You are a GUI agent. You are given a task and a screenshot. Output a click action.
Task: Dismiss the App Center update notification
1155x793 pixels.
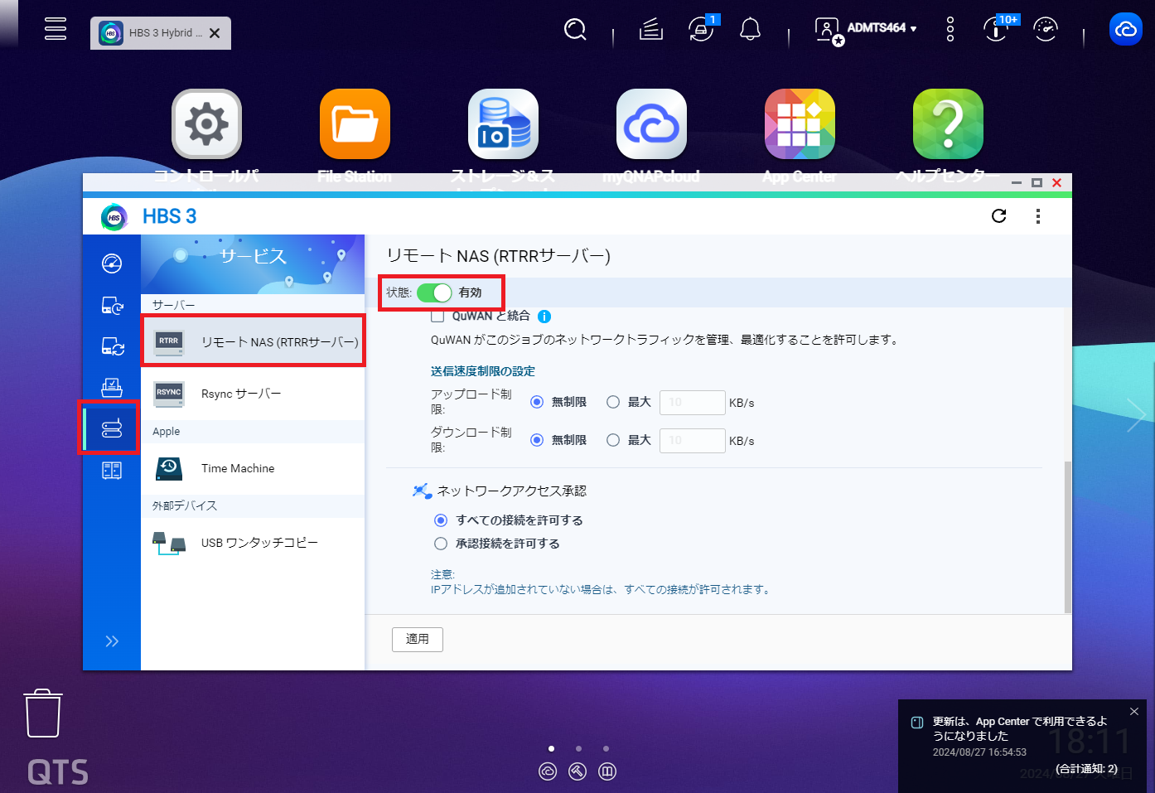[x=1134, y=712]
